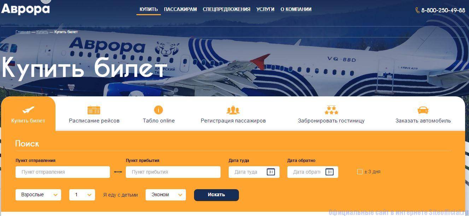Open the СПЕЦПРЕДЛОЖЕНИЯ menu item
Image resolution: width=469 pixels, height=216 pixels.
(x=227, y=10)
